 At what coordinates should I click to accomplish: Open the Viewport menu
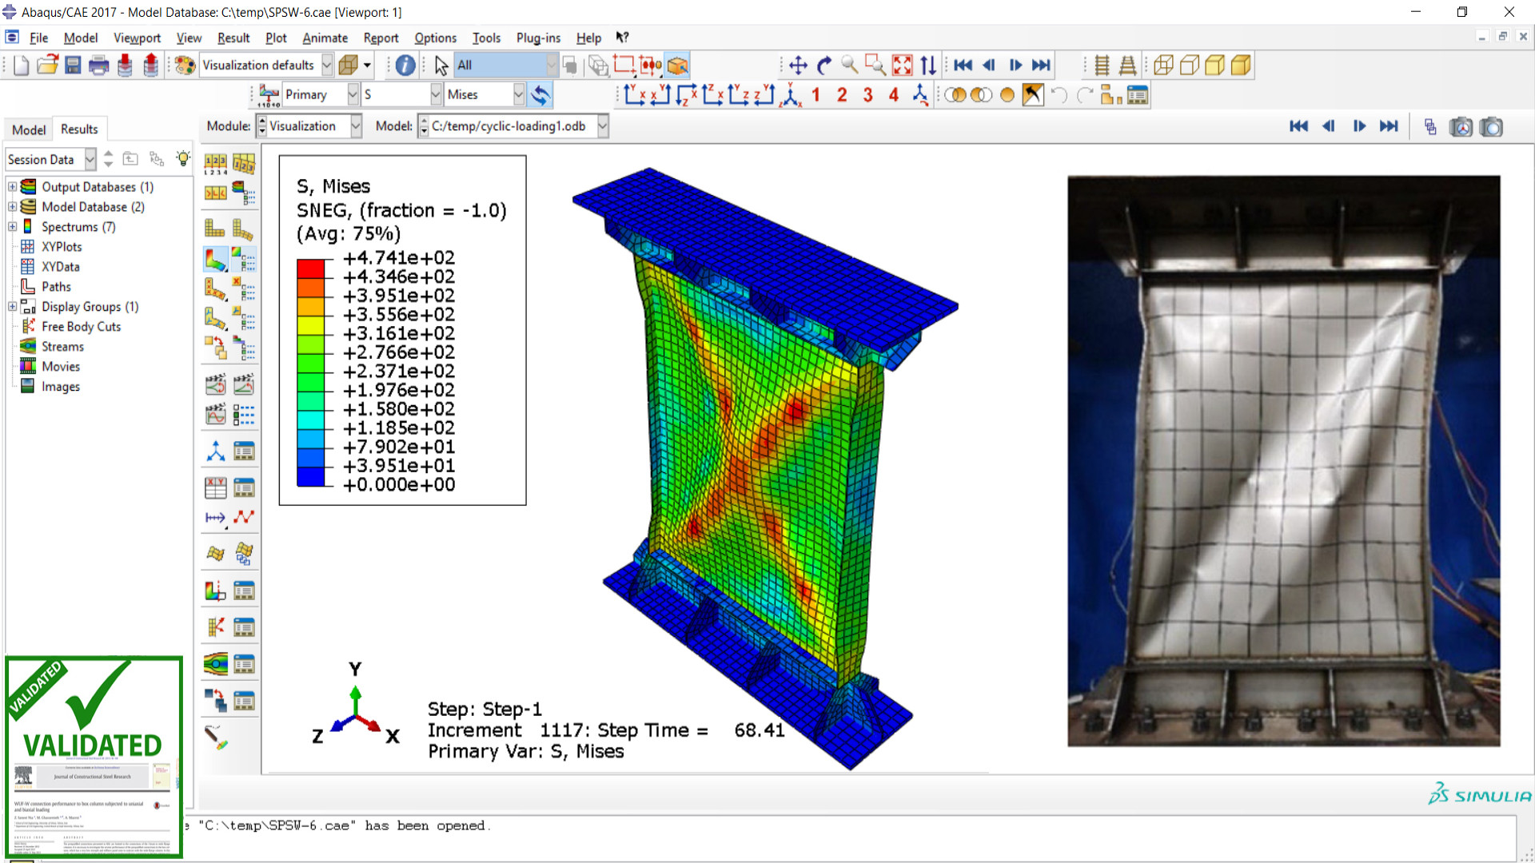click(137, 38)
